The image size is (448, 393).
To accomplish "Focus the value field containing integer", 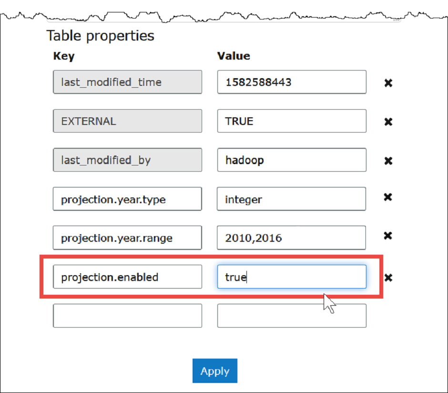I will pos(292,199).
